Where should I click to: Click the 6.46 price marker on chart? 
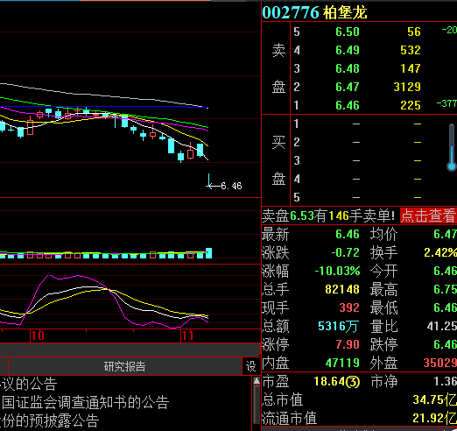(x=231, y=186)
